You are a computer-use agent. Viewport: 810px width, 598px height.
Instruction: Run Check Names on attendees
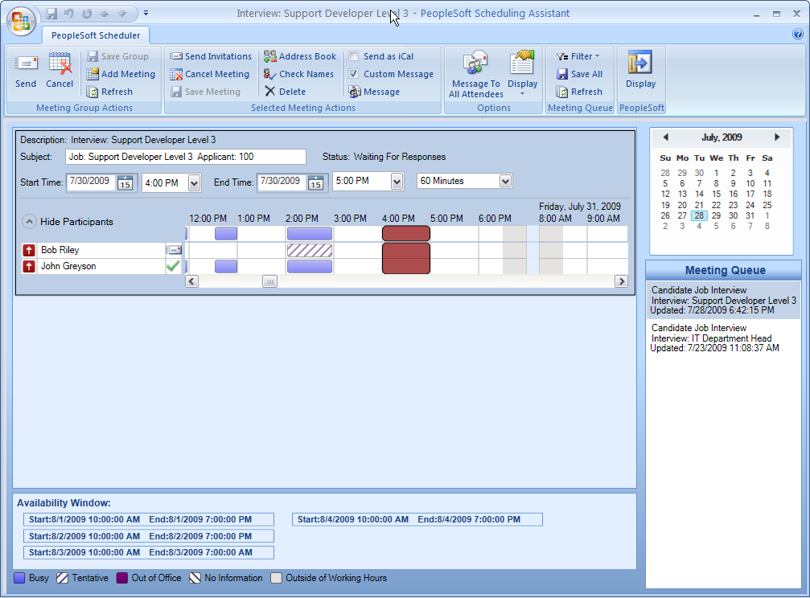point(298,74)
